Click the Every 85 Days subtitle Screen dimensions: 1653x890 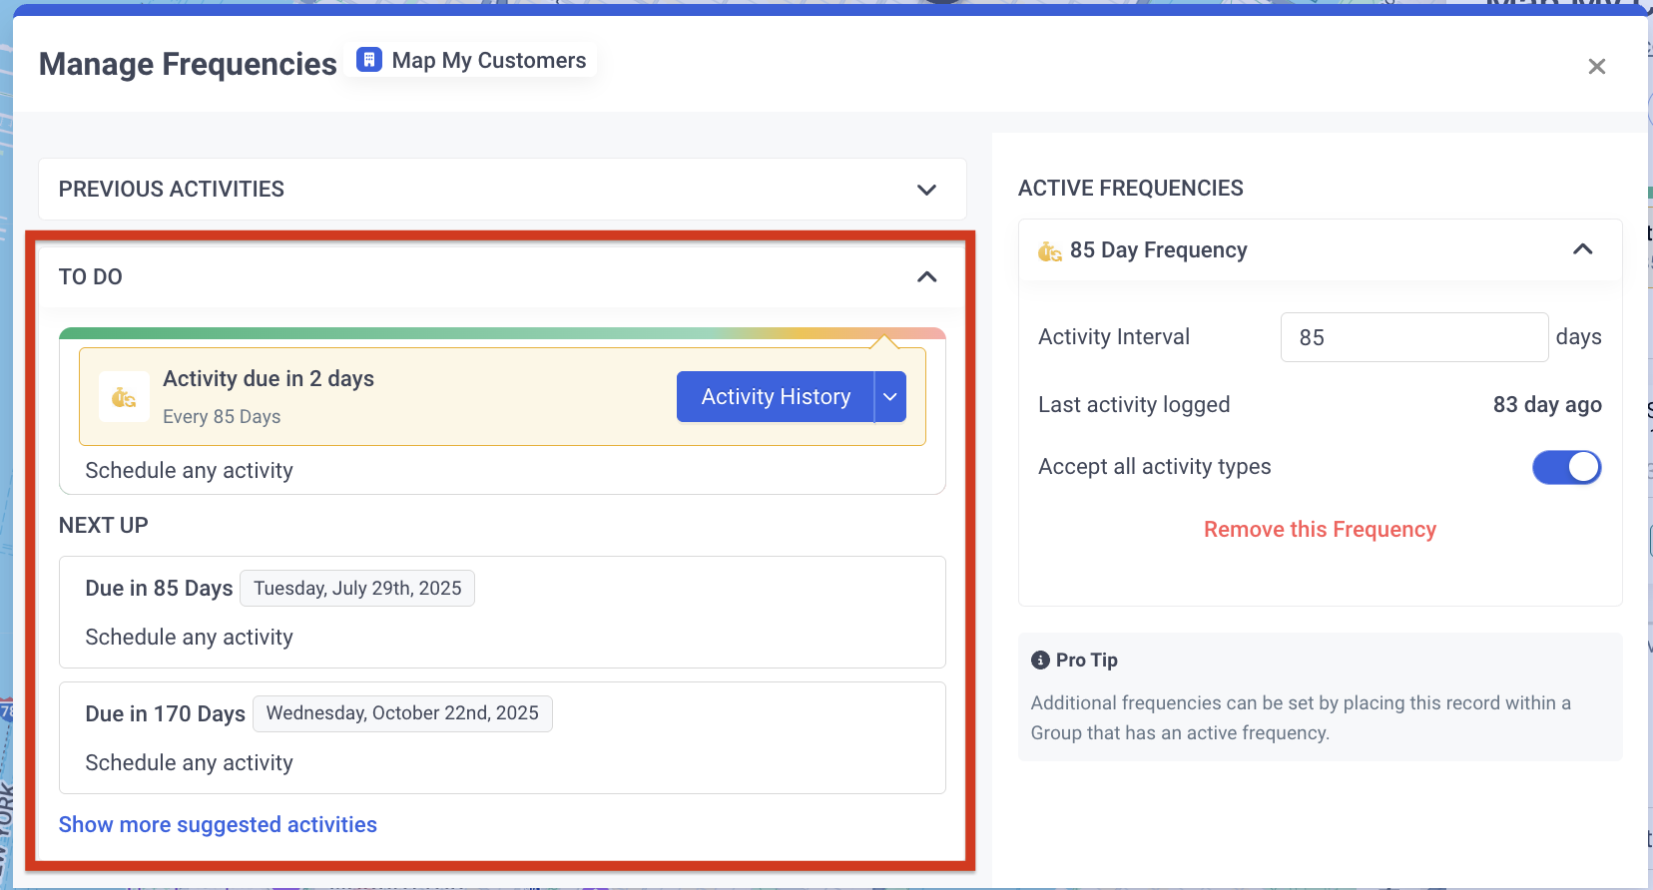pyautogui.click(x=222, y=417)
